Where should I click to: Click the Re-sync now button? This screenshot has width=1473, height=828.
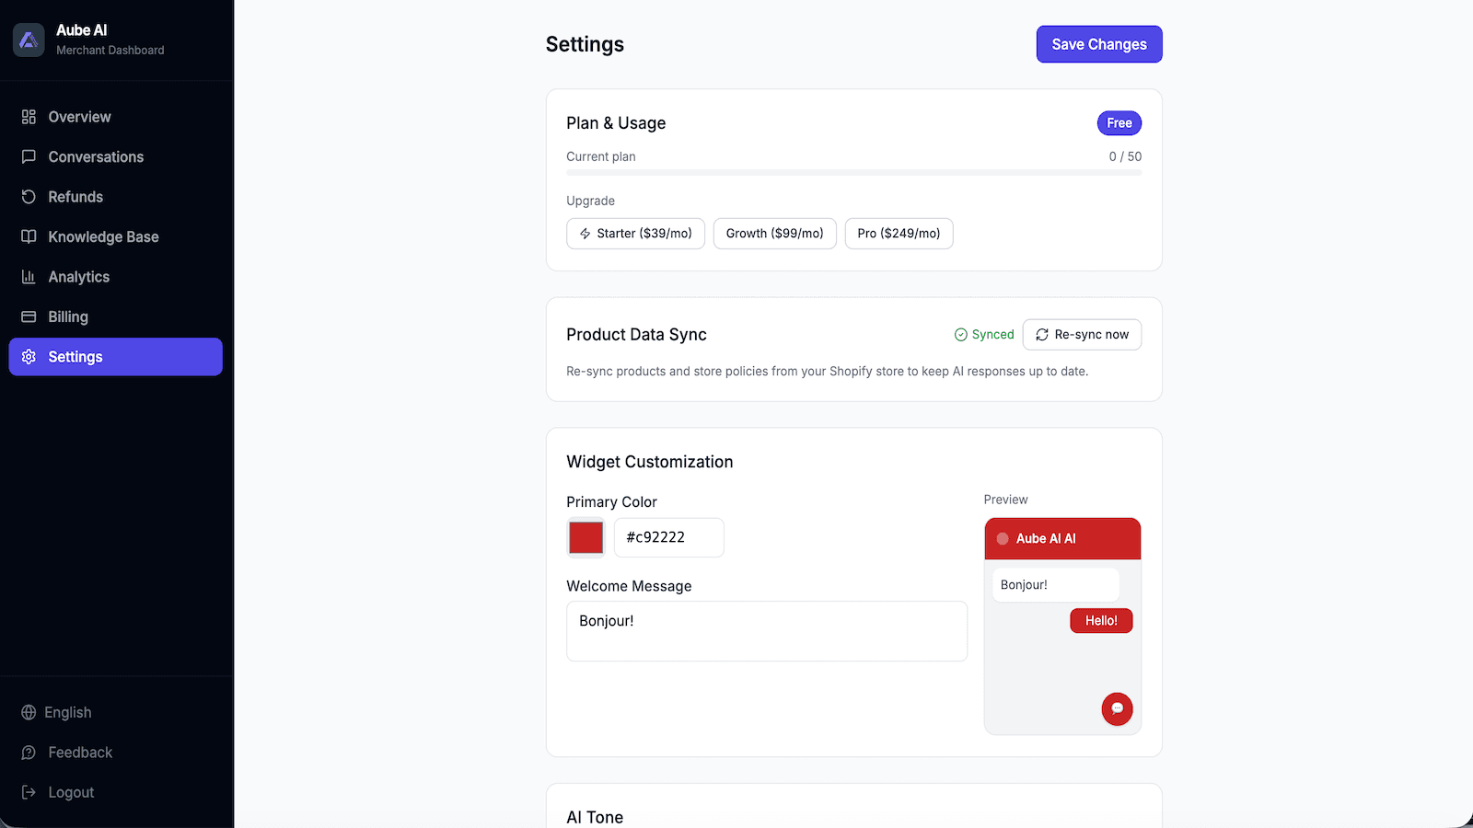(x=1082, y=335)
